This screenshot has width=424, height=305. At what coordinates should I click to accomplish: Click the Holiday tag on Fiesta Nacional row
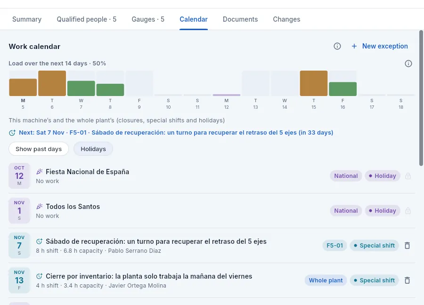[x=383, y=176]
